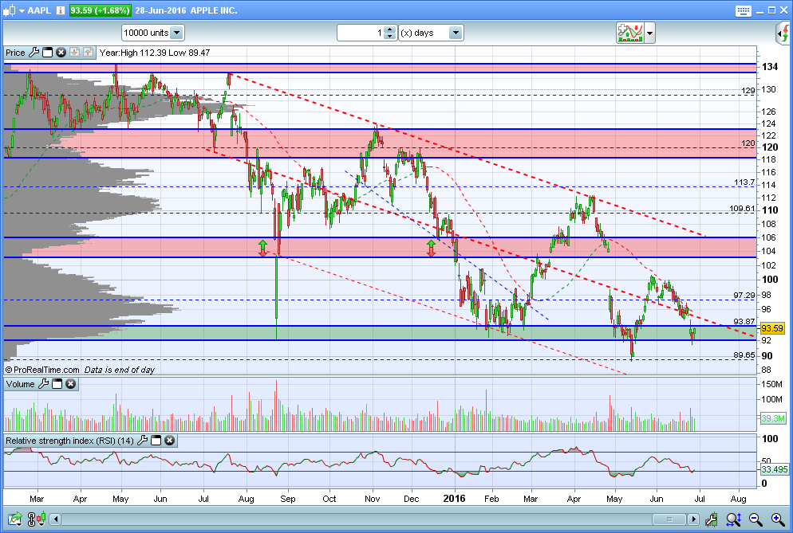Click the 93.59 (+1.68%) price badge

(100, 10)
